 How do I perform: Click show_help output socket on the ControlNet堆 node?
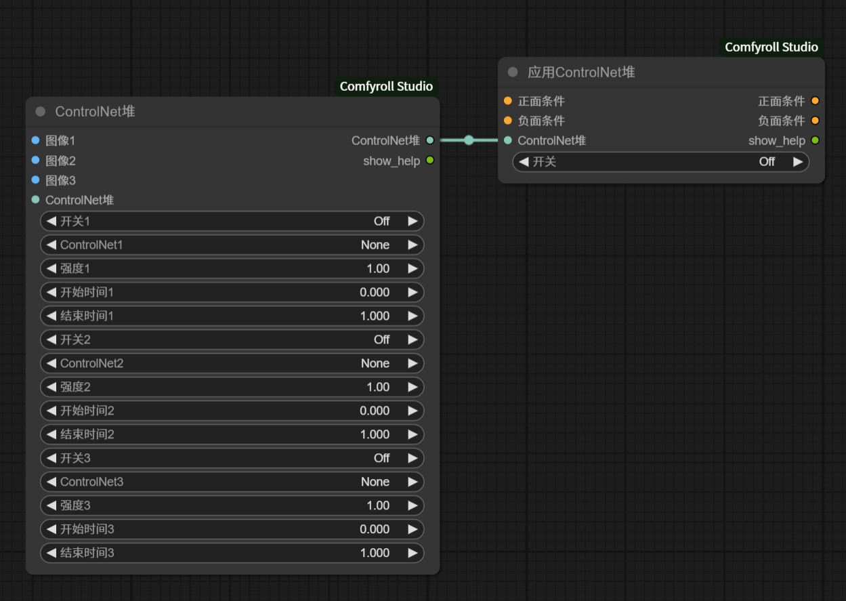coord(429,160)
